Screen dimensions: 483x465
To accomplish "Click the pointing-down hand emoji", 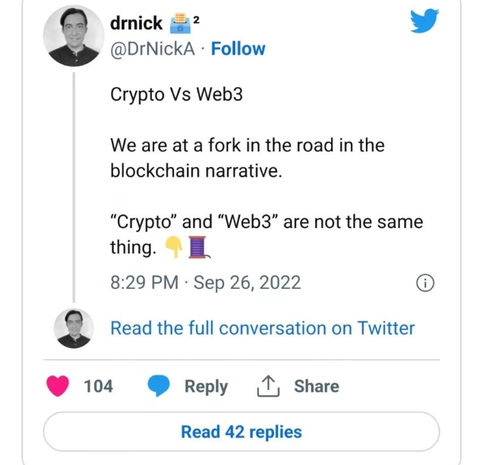I will pos(174,247).
